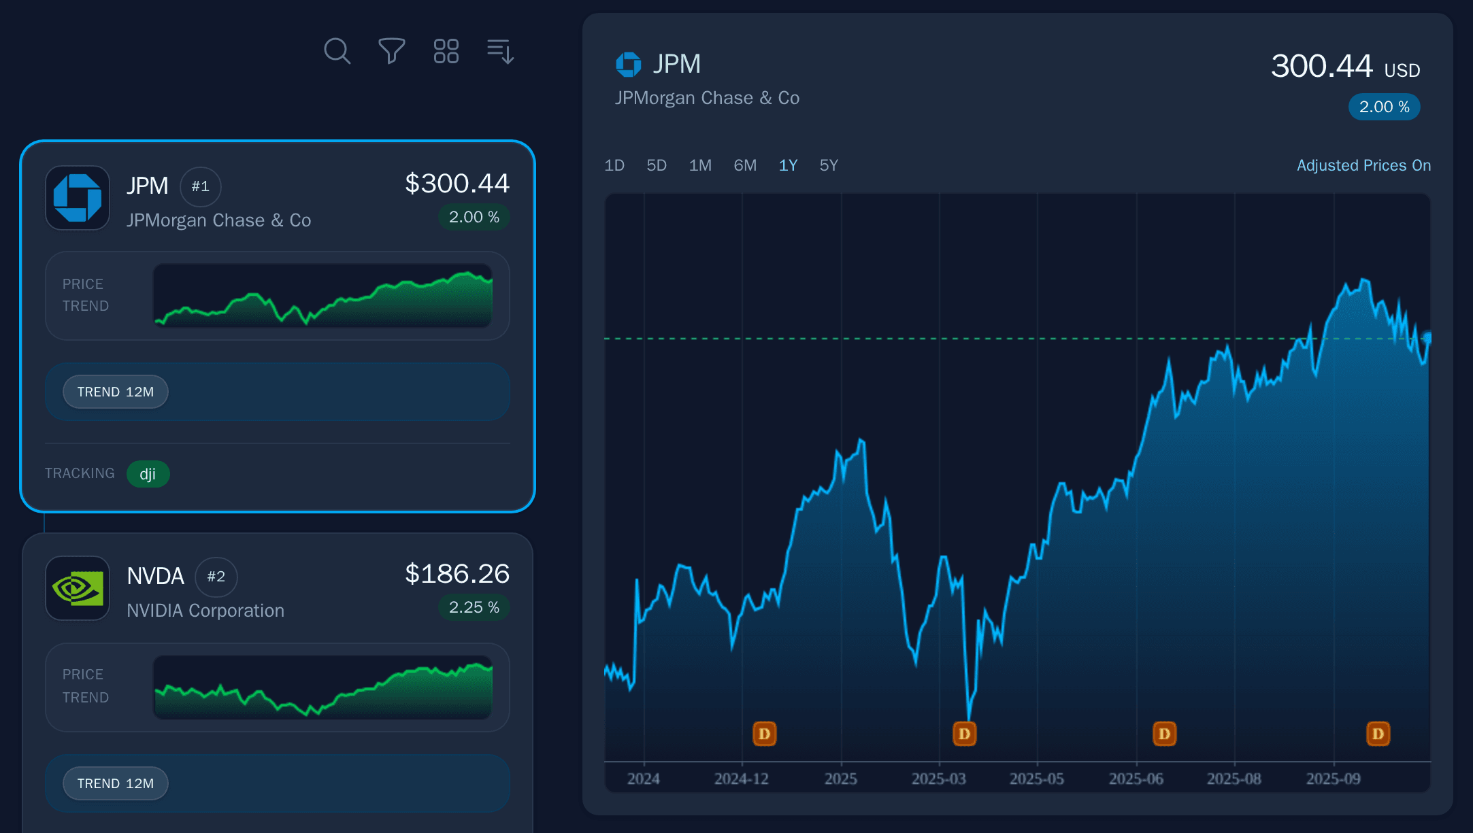Click the JPMorgan Chase logo on the JPM card
Screen dimensions: 1473x833
click(x=77, y=198)
